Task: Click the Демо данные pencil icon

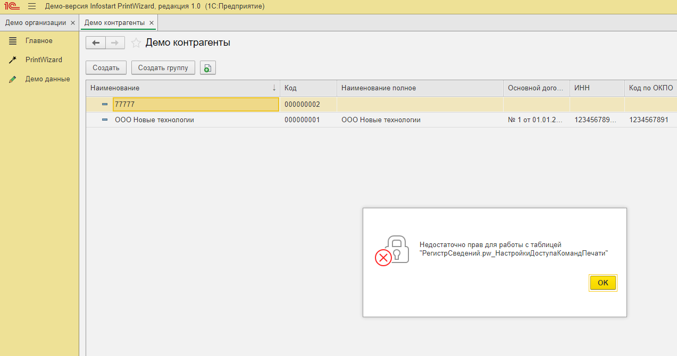Action: click(x=13, y=79)
